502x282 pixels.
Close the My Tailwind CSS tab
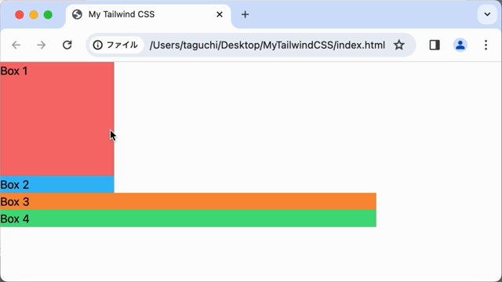[x=220, y=14]
